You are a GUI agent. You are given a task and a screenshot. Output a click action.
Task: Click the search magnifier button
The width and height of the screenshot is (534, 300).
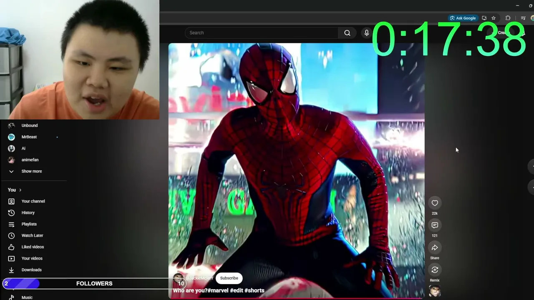347,33
